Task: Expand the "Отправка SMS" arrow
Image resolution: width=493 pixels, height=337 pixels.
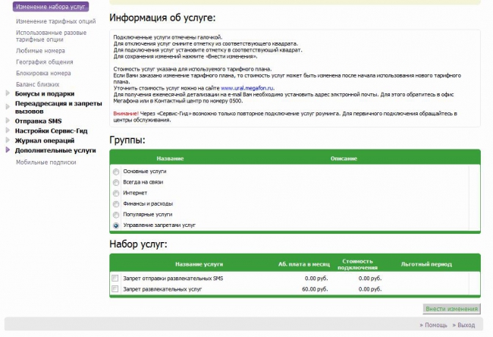Action: [8, 121]
